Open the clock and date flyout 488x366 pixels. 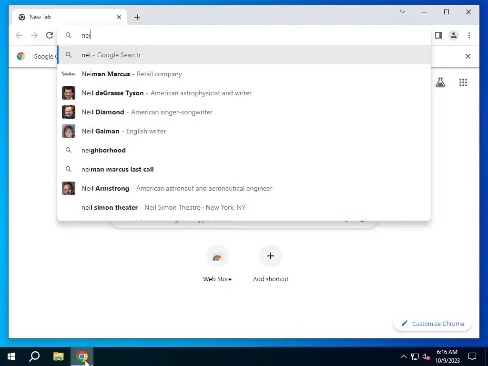(x=447, y=356)
